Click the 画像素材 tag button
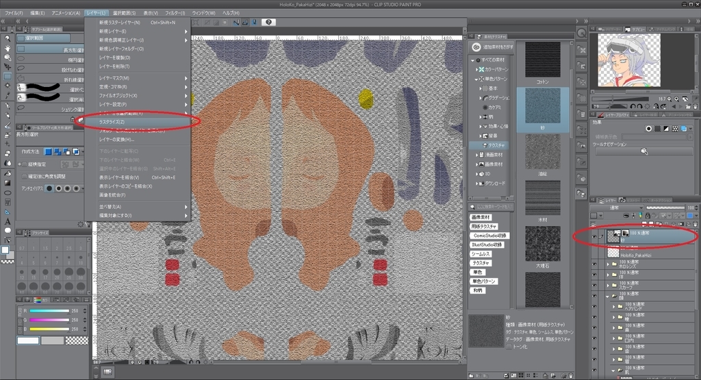This screenshot has height=380, width=701. point(481,217)
